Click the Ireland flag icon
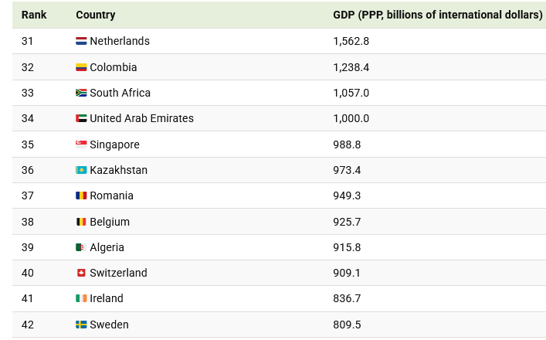The image size is (546, 340). click(81, 298)
